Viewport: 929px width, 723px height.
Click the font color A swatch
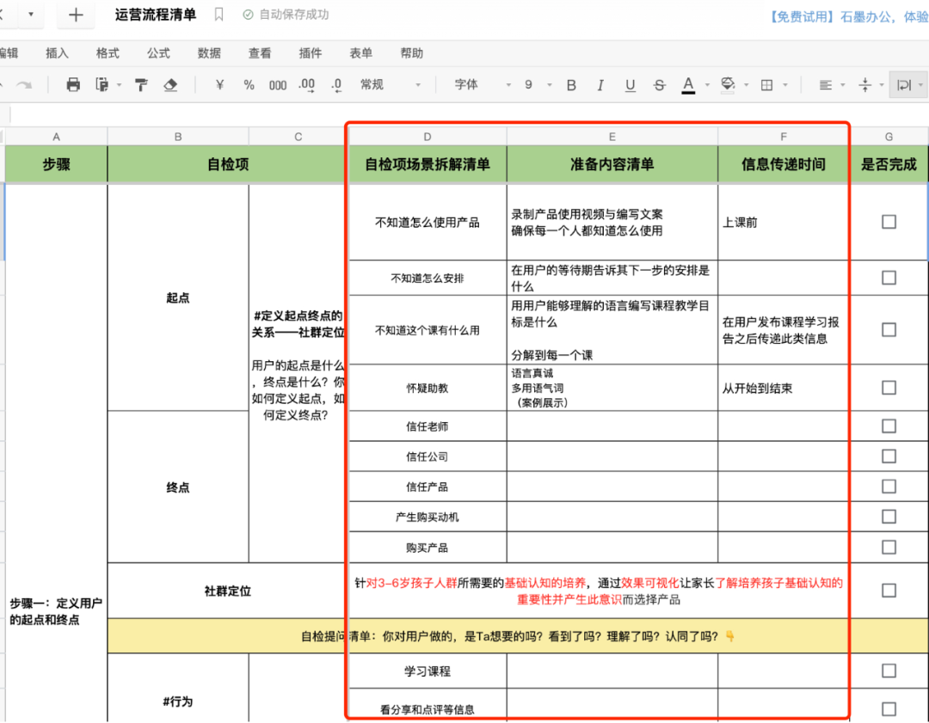(x=687, y=85)
